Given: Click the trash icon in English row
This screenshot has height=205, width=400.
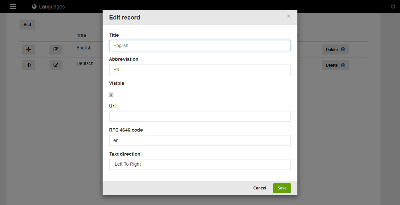Looking at the screenshot, I should 343,49.
